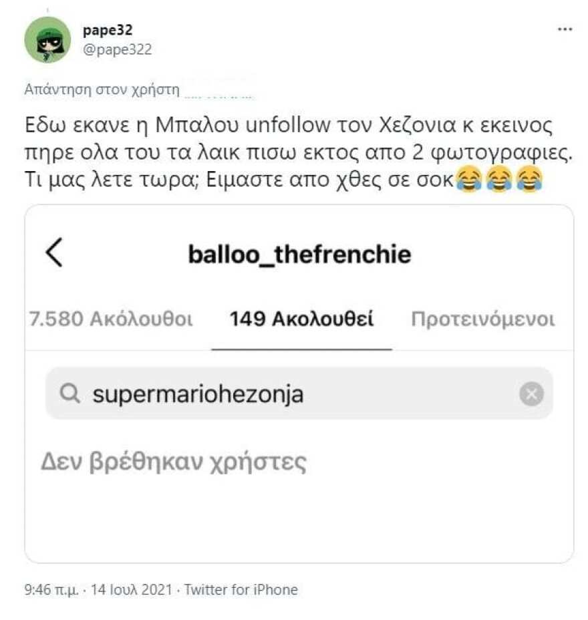588x620 pixels.
Task: Select the active 149 Ακολουθεί tab
Action: pyautogui.click(x=301, y=319)
